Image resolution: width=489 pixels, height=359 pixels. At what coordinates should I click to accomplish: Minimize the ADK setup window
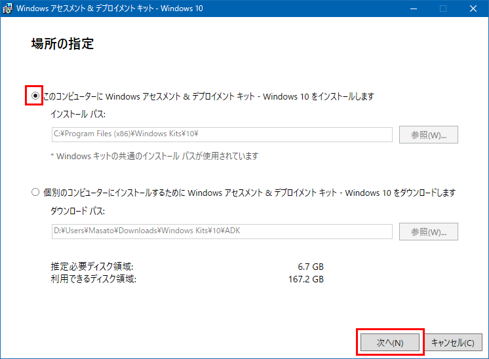pyautogui.click(x=414, y=9)
